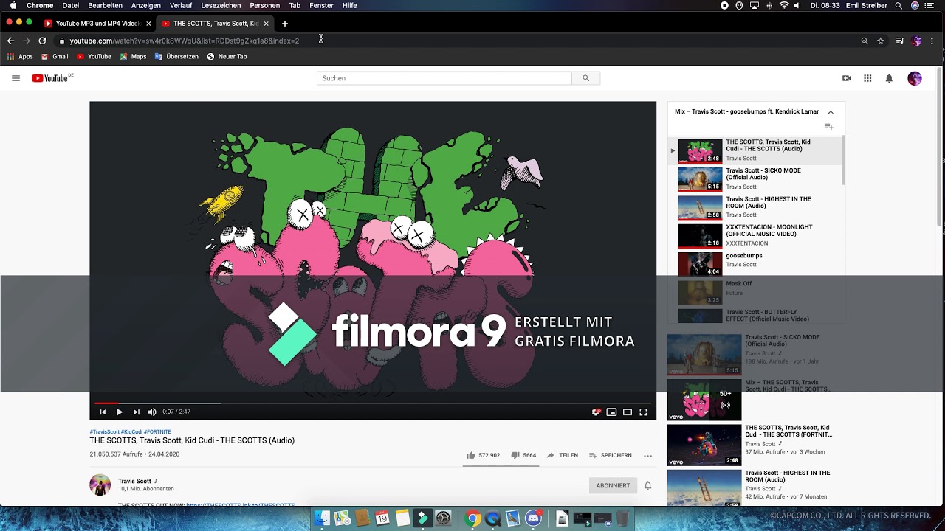The height and width of the screenshot is (531, 945).
Task: Bookmark the page with the star icon
Action: [881, 41]
